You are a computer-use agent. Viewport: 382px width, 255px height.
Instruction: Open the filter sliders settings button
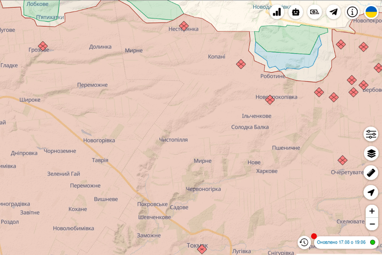coord(371,134)
